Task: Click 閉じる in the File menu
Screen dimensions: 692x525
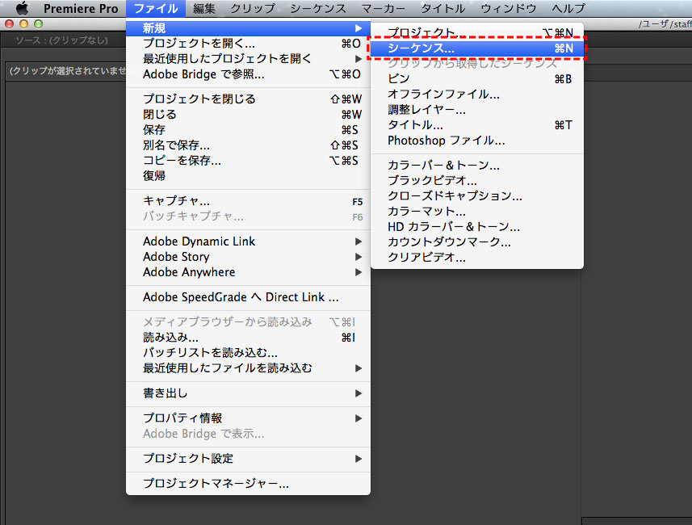Action: pyautogui.click(x=248, y=115)
